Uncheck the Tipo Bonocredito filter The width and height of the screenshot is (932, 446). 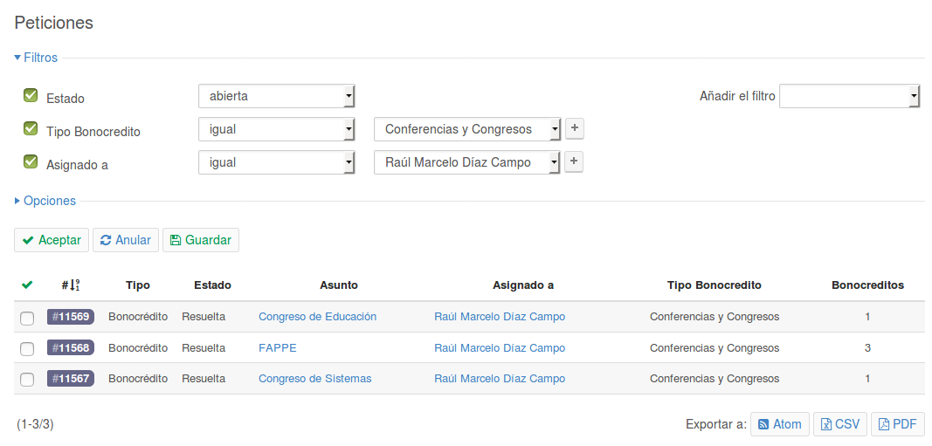(31, 129)
